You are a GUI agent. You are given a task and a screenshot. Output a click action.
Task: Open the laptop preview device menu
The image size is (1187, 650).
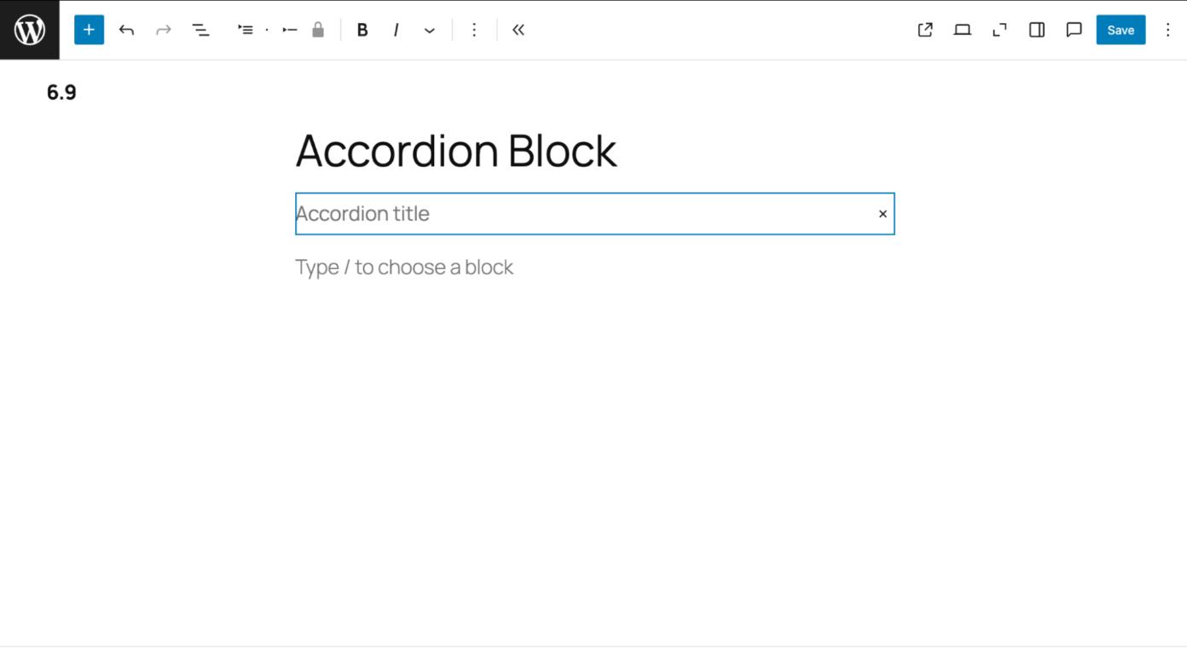pos(962,30)
